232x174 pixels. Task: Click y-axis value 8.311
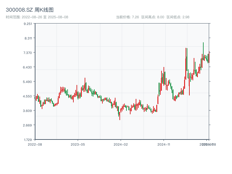(x=28, y=38)
